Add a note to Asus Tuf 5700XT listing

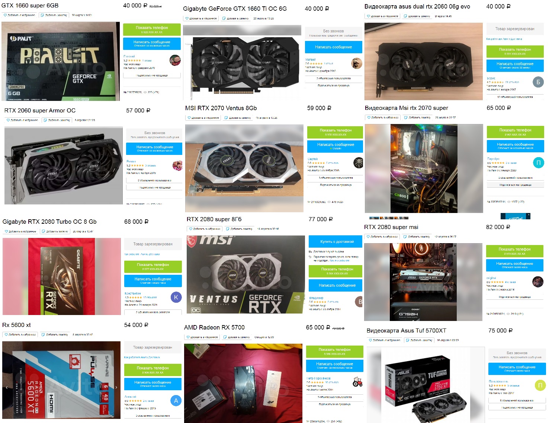419,340
